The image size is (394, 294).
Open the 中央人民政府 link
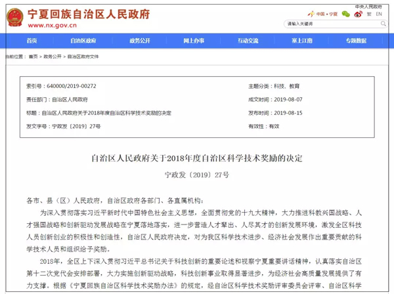(368, 5)
